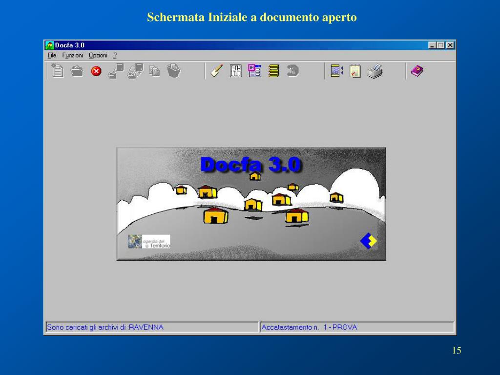Click status text 'Accatastamento n. 1 - PROVA'

[309, 327]
